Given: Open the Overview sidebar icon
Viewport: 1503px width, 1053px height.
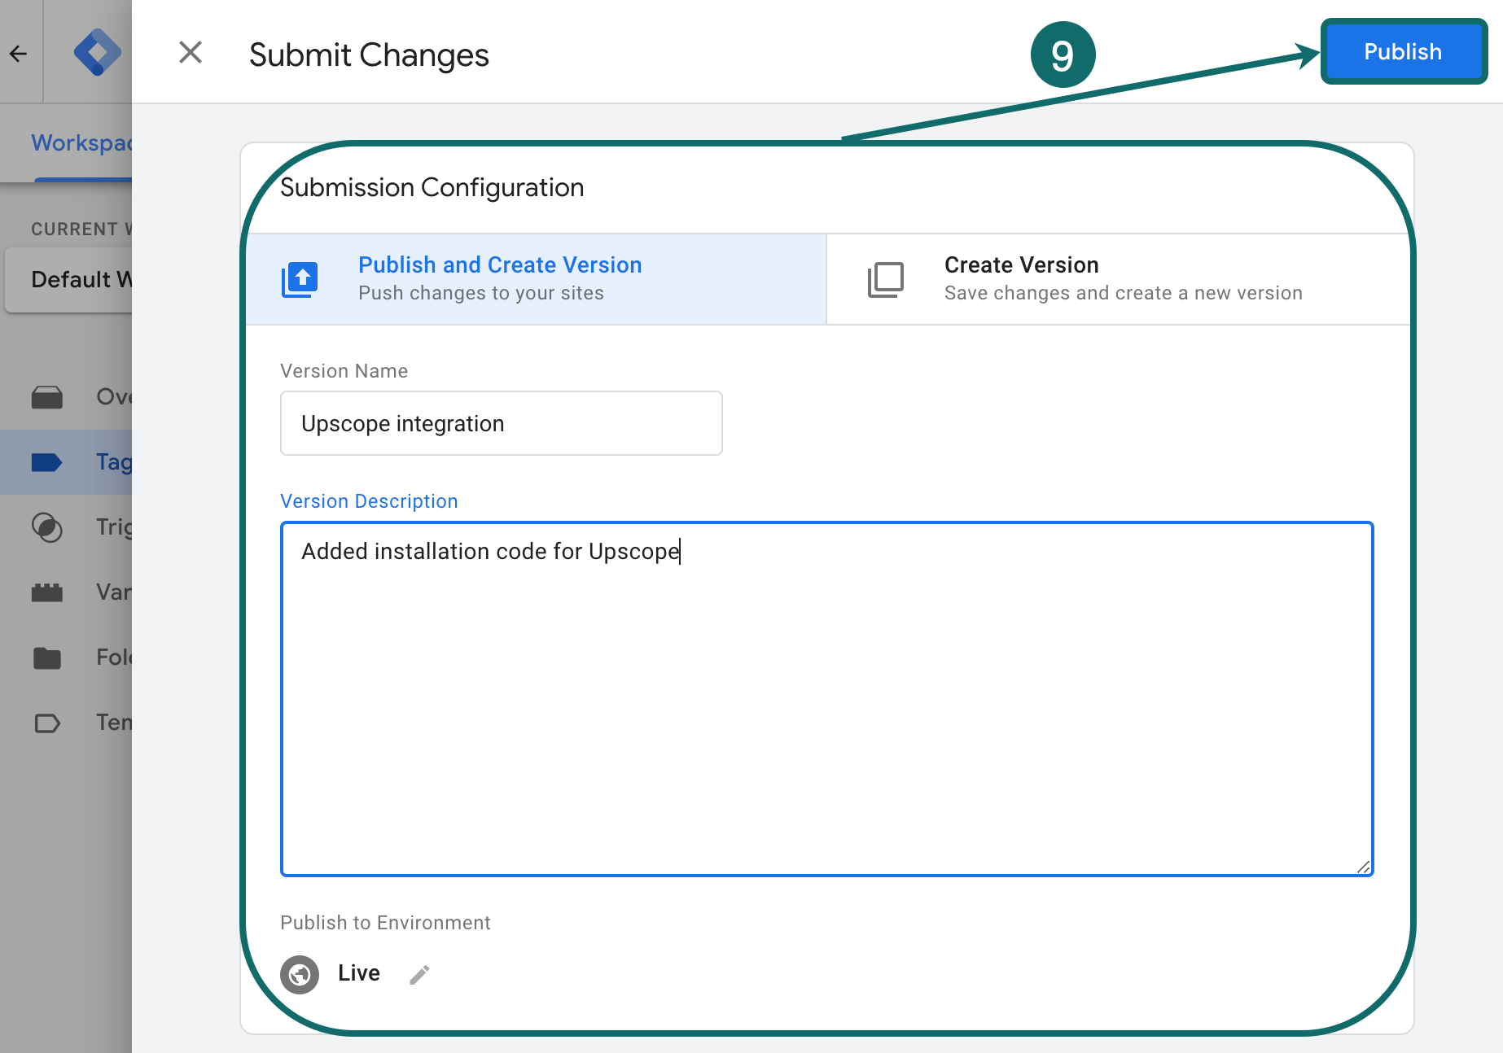Looking at the screenshot, I should [x=47, y=397].
